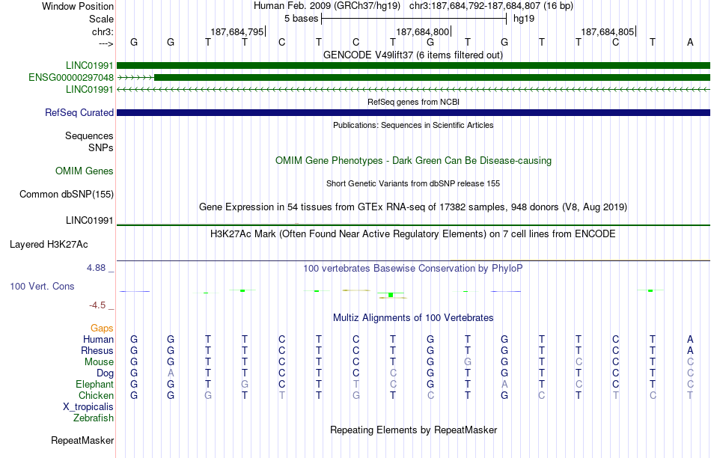Screen dimensions: 711x458
Task: Click the SNPs track label
Action: tap(101, 148)
